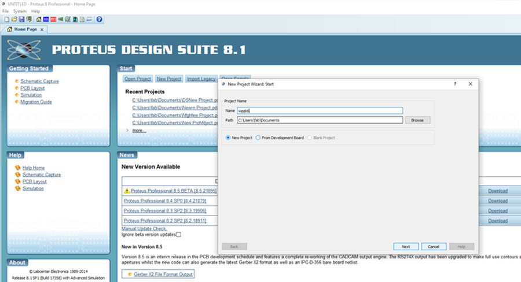Image resolution: width=521 pixels, height=282 pixels.
Task: Click the Help button in wizard footer
Action: 461,247
